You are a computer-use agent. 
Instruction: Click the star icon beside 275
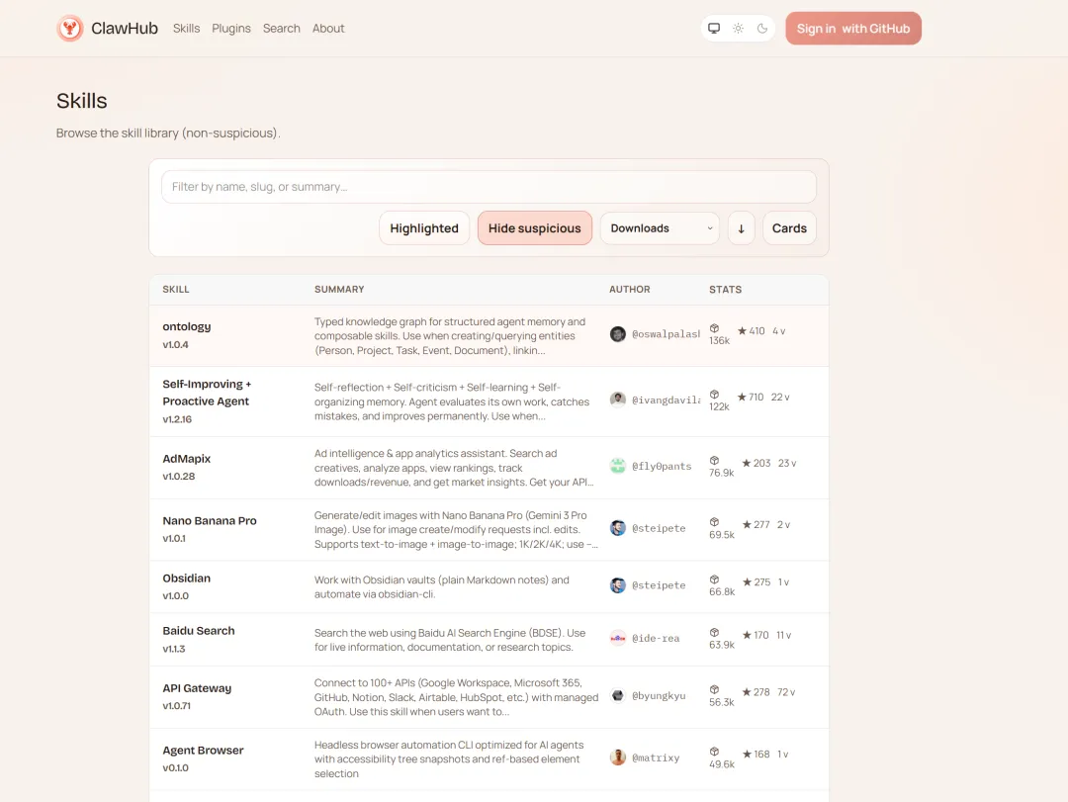(x=748, y=581)
